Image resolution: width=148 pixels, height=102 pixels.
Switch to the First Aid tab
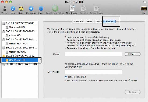point(79,22)
